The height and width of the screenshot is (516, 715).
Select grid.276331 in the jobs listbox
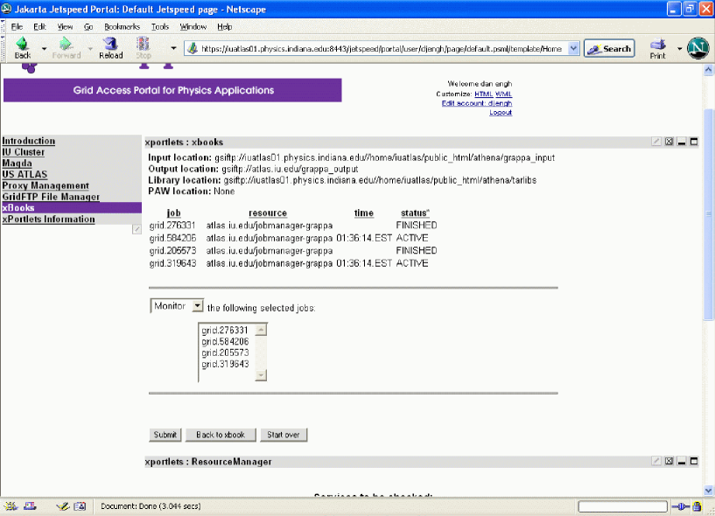click(x=225, y=330)
